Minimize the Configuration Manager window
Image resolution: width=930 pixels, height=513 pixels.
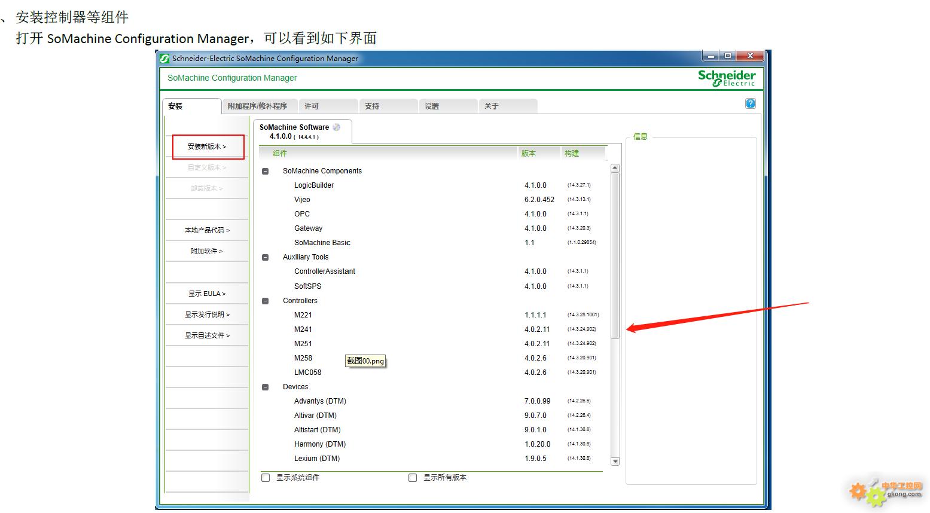[x=711, y=56]
